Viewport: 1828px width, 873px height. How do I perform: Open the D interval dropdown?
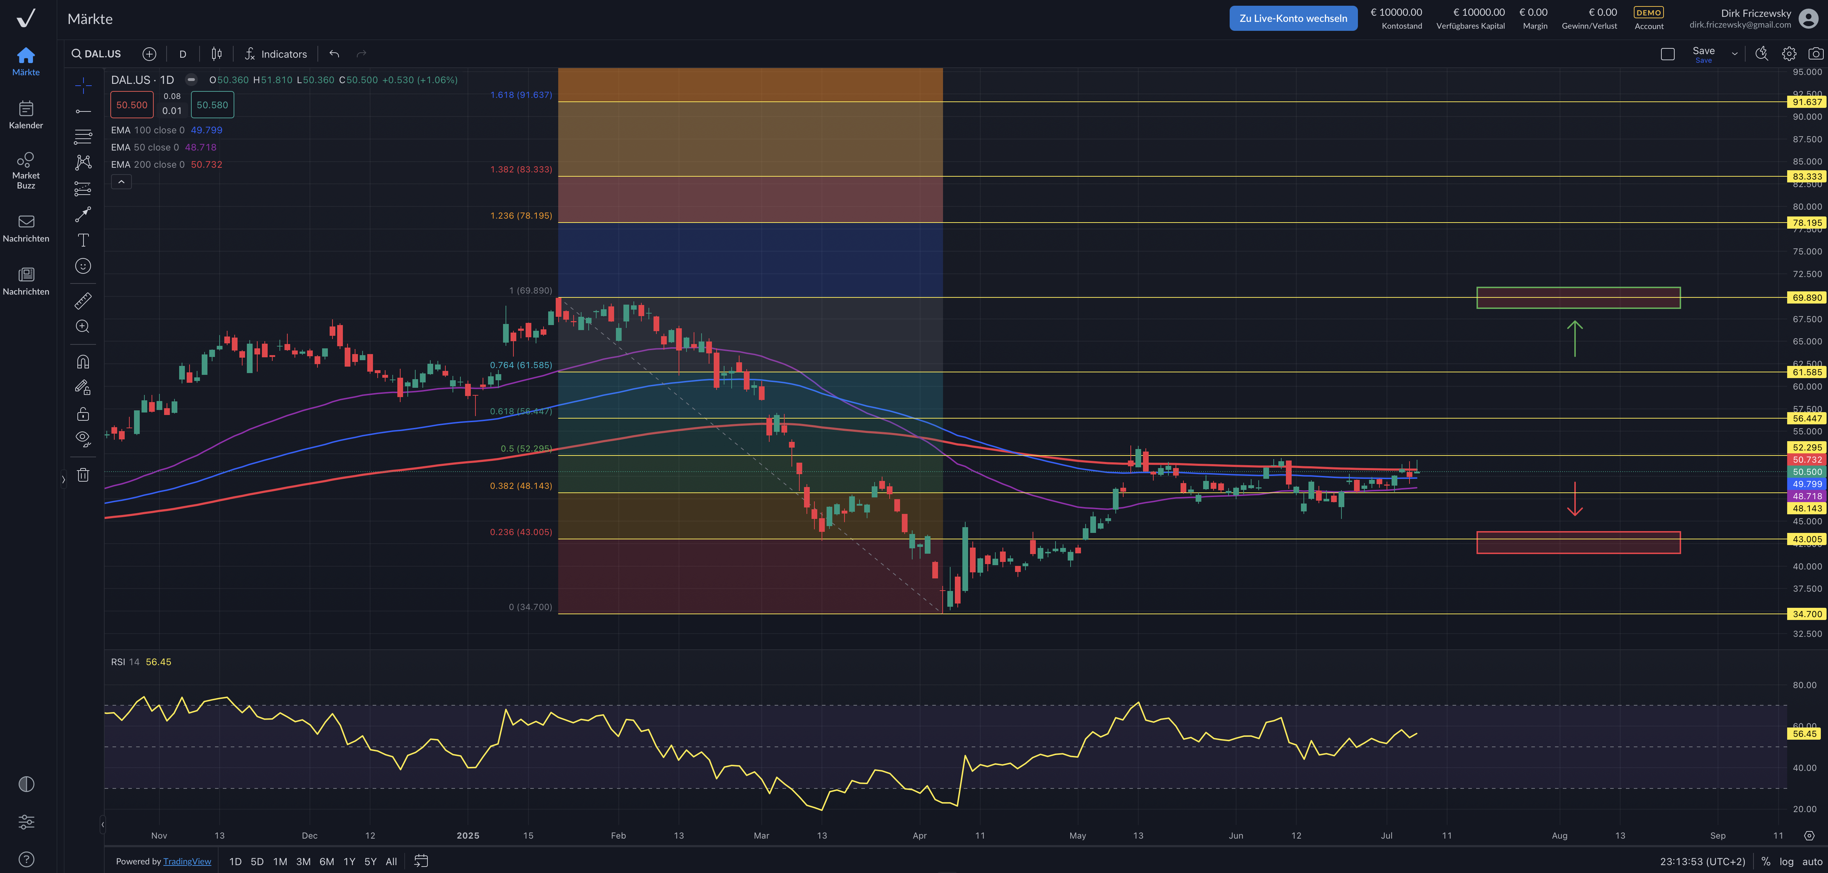coord(182,54)
